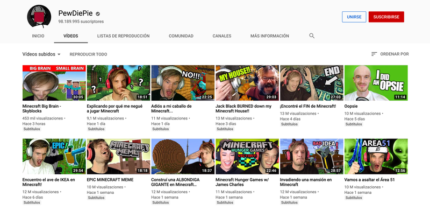Click REPRODUCIR TODO
Viewport: 430px width, 211px height.
(88, 54)
